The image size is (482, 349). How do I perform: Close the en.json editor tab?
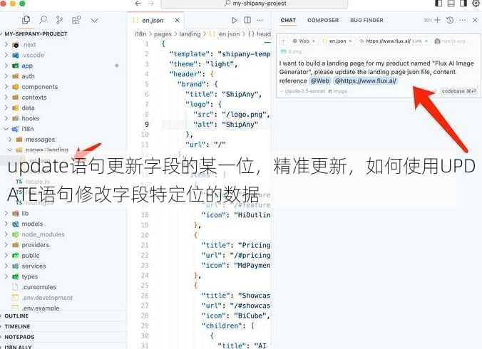(178, 20)
